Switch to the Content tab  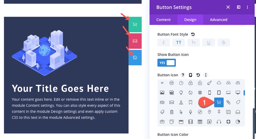pyautogui.click(x=163, y=20)
